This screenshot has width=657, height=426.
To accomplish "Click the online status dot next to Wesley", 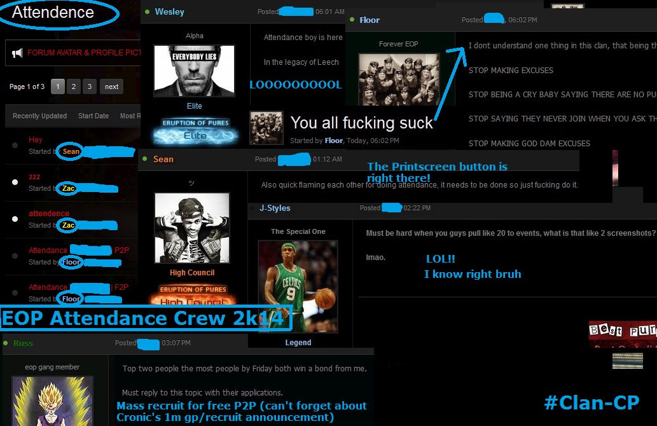I will [x=147, y=11].
